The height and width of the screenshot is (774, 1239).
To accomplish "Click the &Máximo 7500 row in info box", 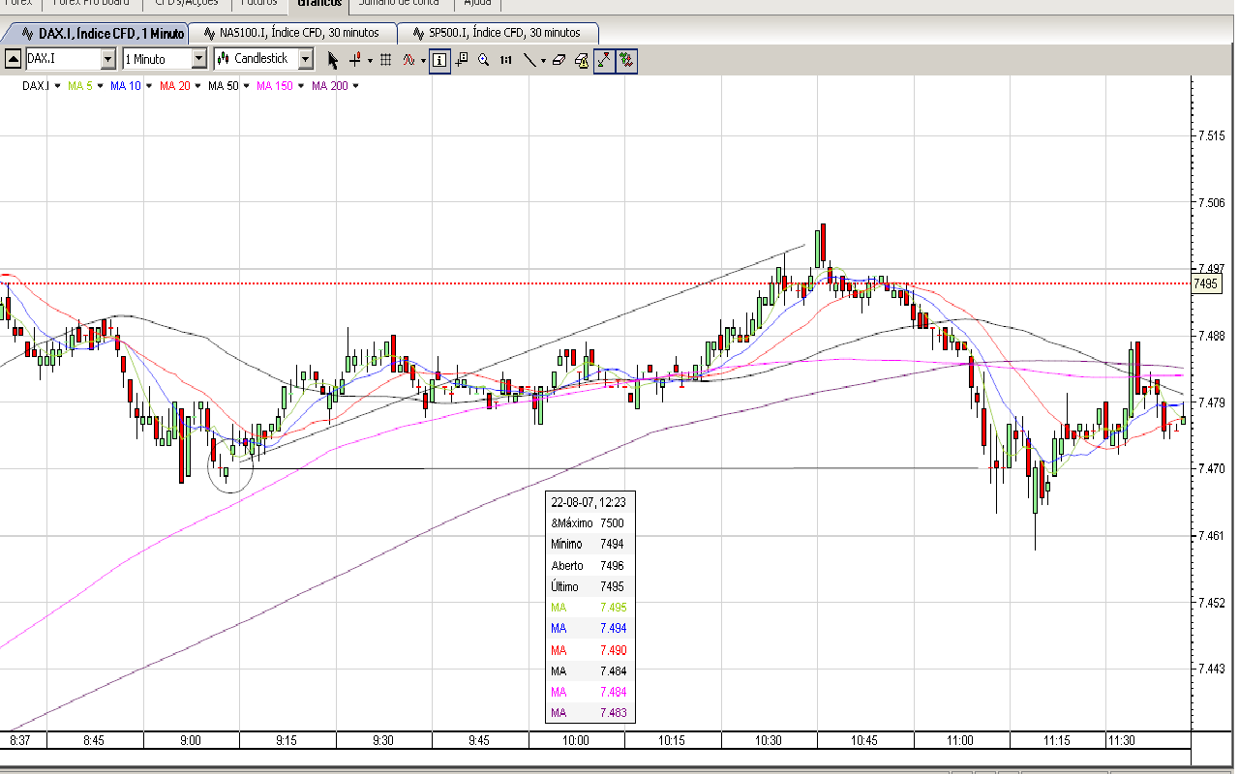I will click(589, 522).
